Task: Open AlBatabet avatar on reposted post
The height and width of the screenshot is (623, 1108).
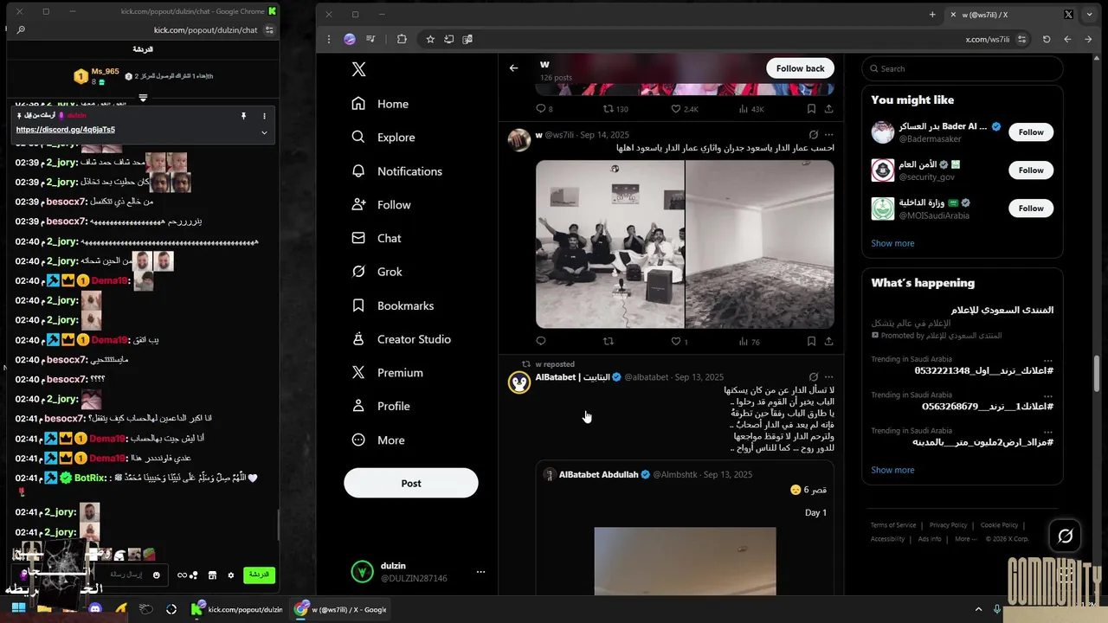Action: [x=519, y=382]
